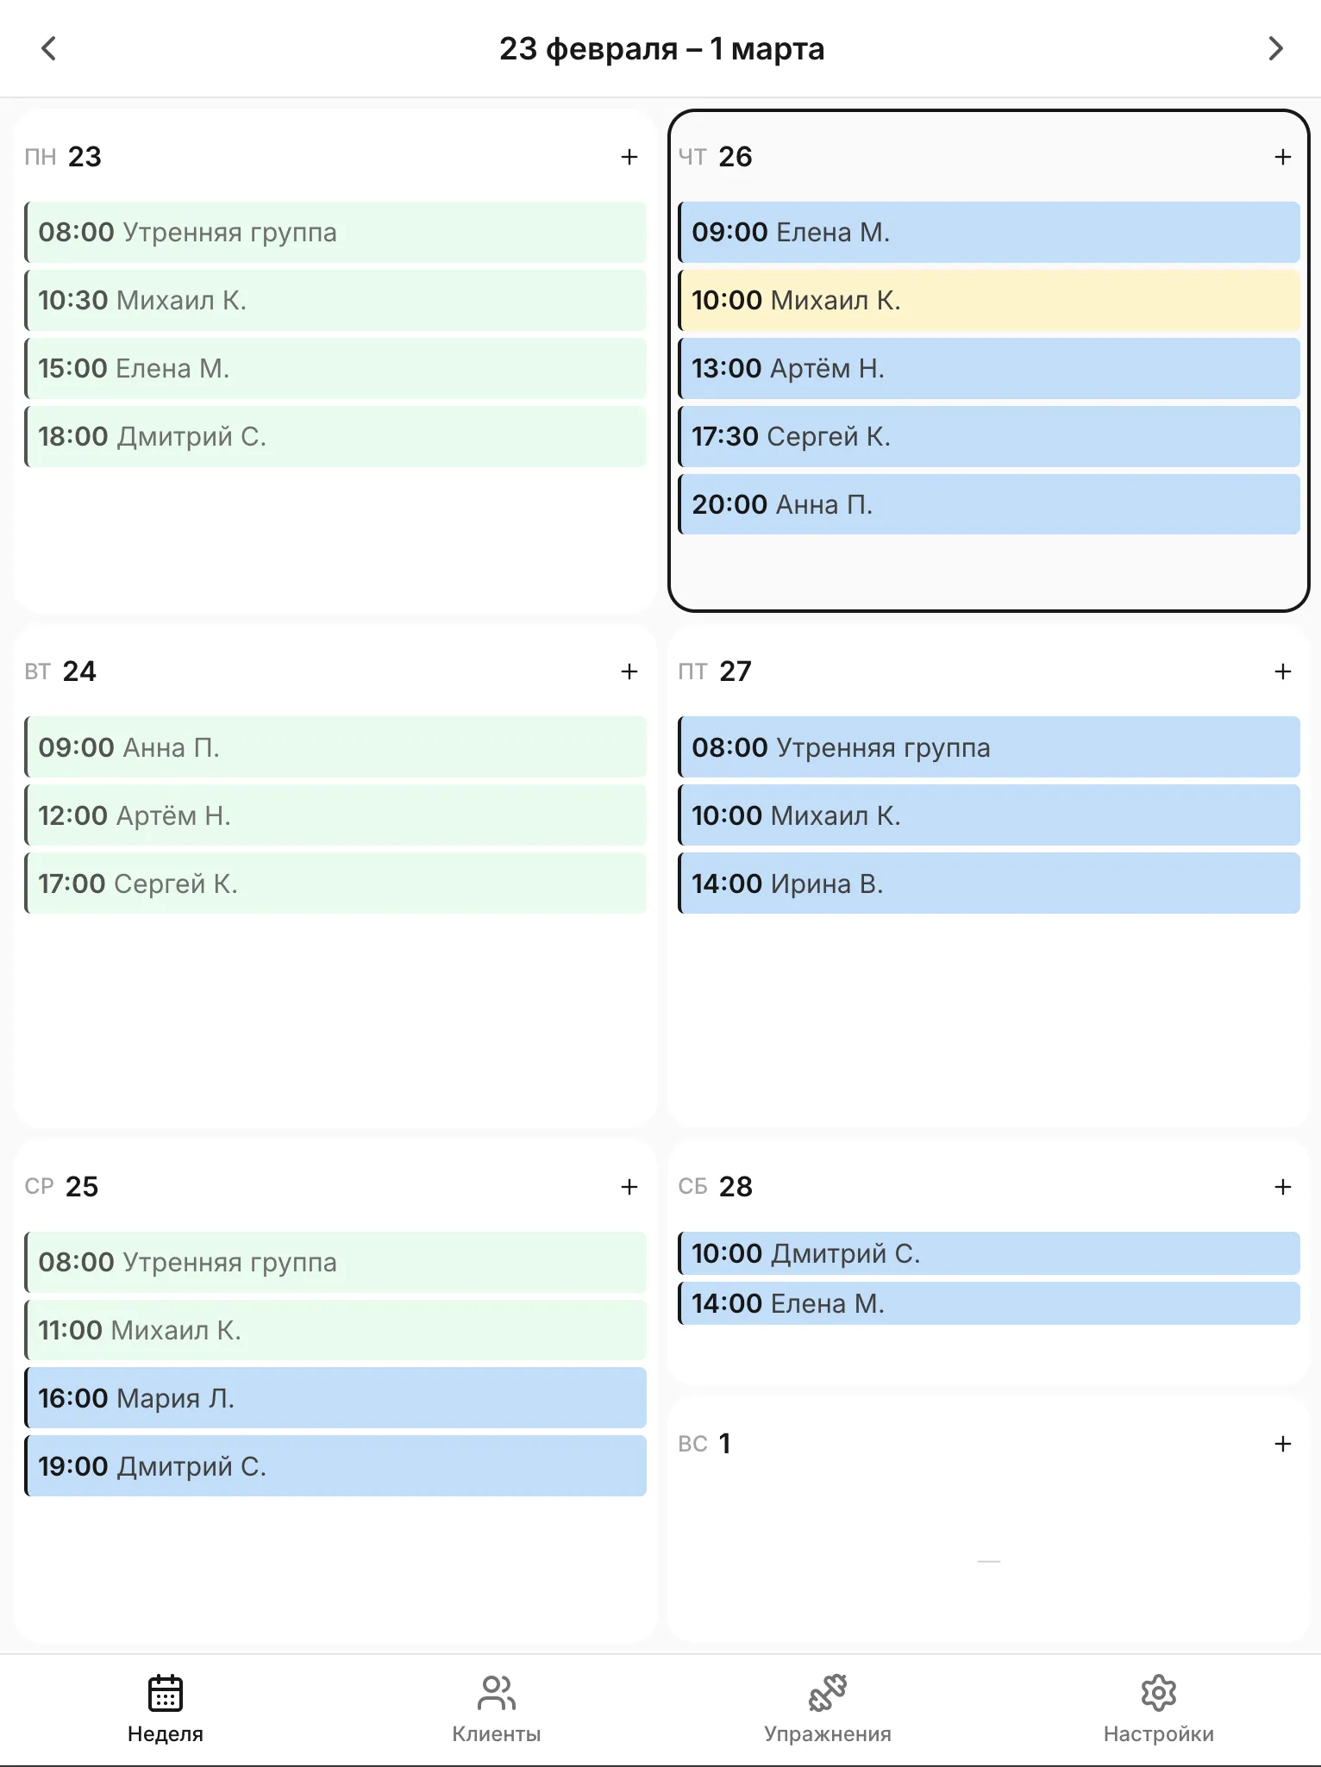Image resolution: width=1321 pixels, height=1767 pixels.
Task: Add a session on Monday 23
Action: [x=629, y=157]
